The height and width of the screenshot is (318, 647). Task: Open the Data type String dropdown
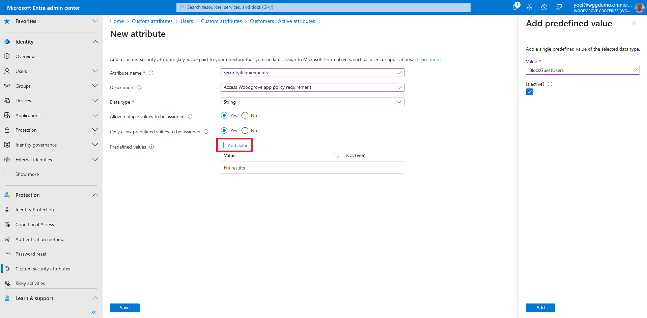point(312,102)
